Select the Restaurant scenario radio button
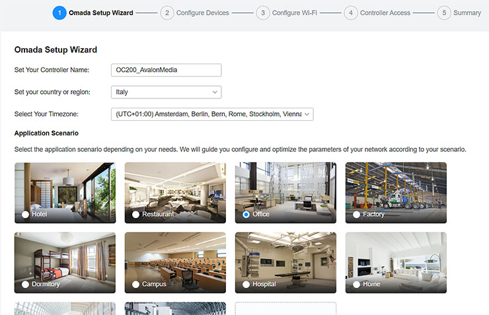Screen dimensions: 489x315 pyautogui.click(x=136, y=215)
